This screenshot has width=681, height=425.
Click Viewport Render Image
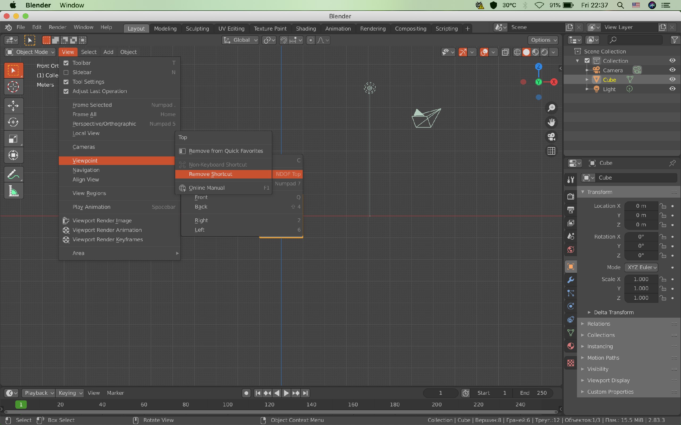click(x=119, y=221)
